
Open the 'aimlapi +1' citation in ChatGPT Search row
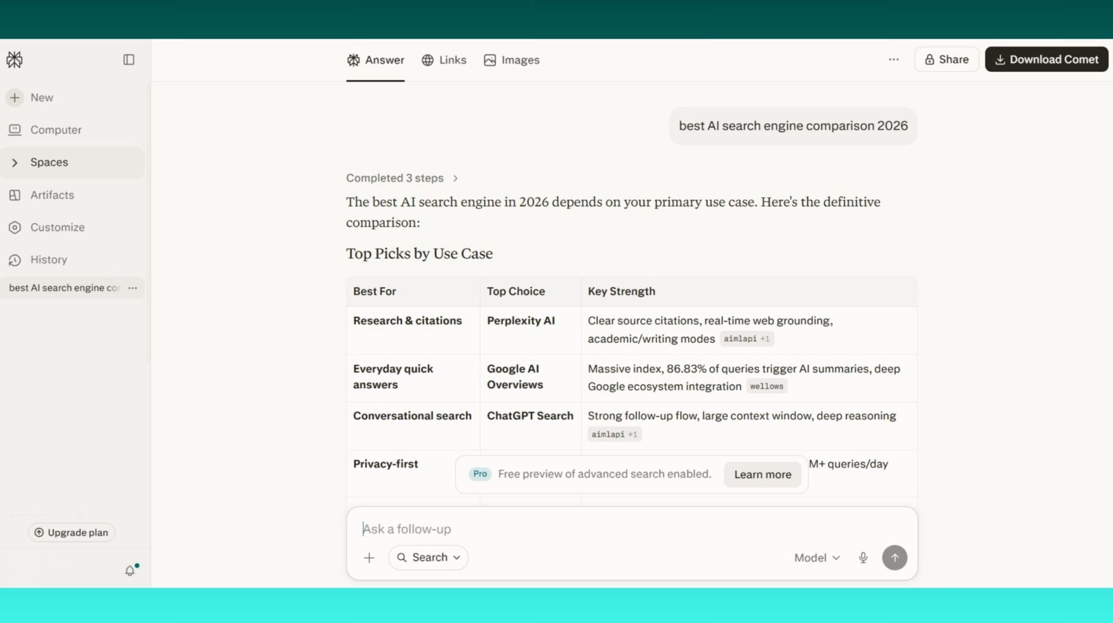614,435
